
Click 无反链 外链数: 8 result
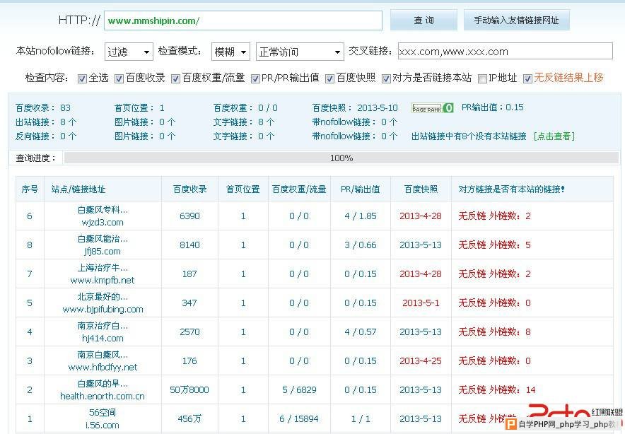tap(495, 332)
